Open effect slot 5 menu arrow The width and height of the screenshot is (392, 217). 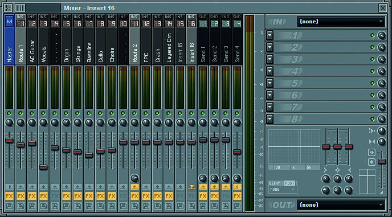(269, 83)
